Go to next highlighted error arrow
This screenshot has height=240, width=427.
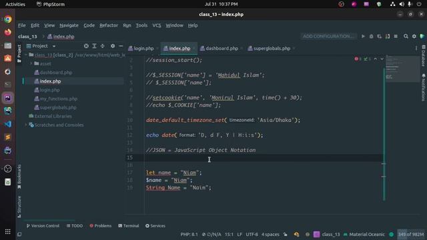pos(382,59)
